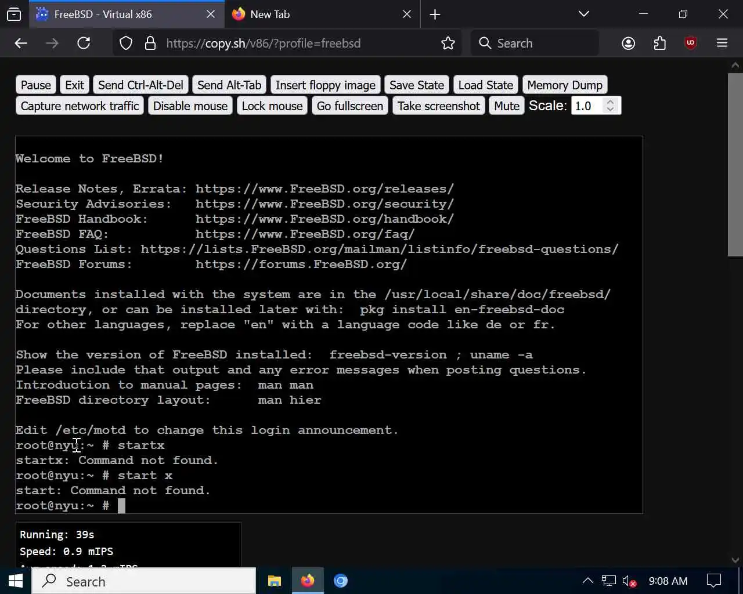Click the browser forward arrow
The image size is (743, 594).
click(52, 43)
